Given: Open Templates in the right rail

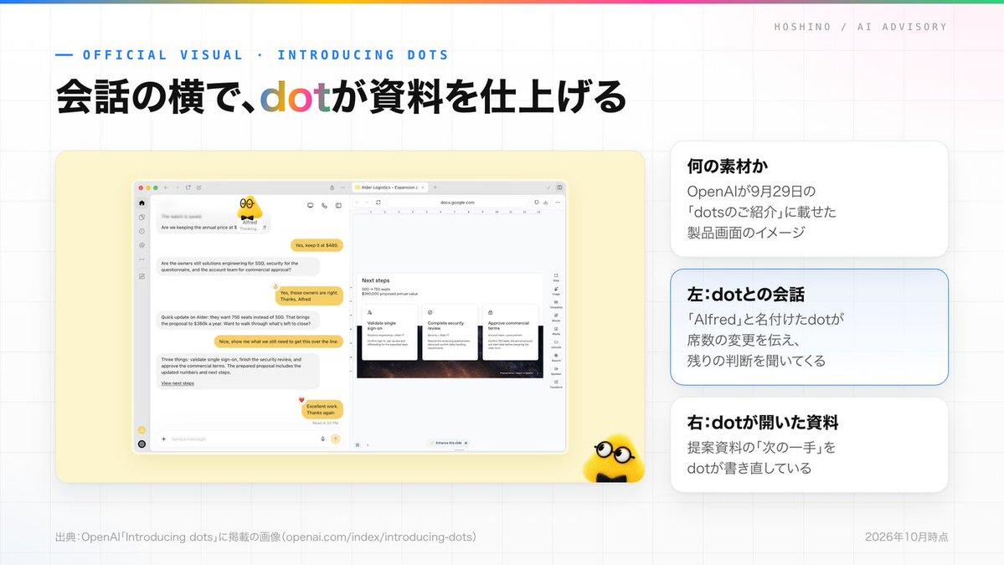Looking at the screenshot, I should pos(556,304).
